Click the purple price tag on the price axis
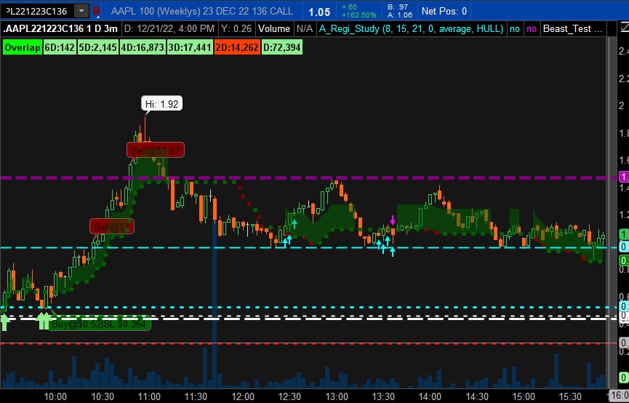The height and width of the screenshot is (403, 629). (x=623, y=177)
